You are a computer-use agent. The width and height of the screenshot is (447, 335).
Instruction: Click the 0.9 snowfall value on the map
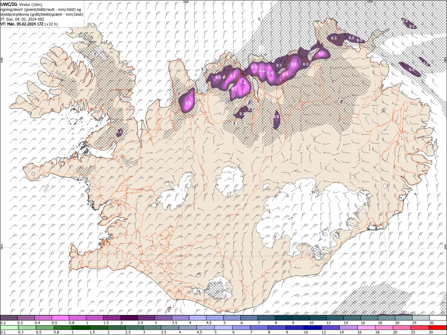(254, 67)
